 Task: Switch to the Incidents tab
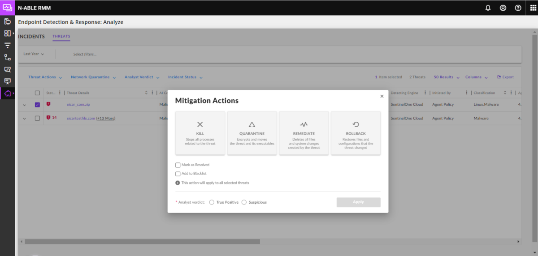[x=31, y=37]
